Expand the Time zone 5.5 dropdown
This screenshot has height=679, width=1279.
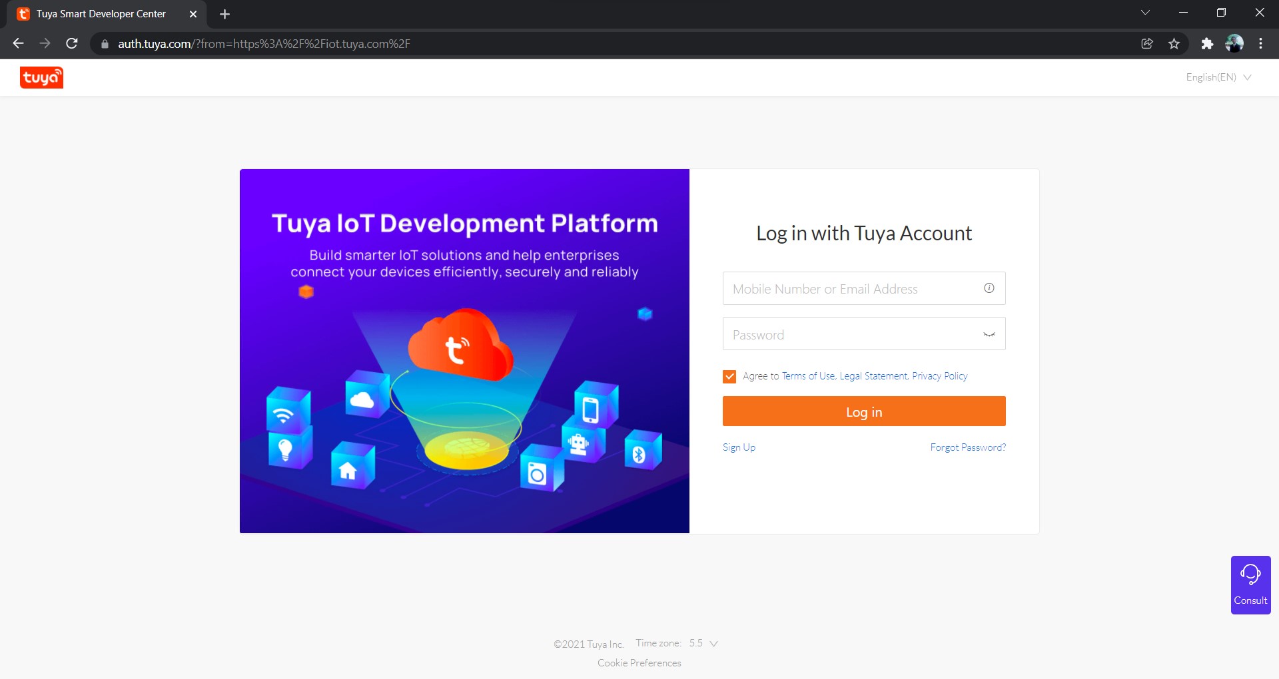[703, 643]
